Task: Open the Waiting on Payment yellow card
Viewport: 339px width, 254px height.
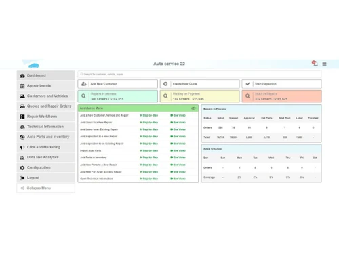Action: [x=200, y=96]
